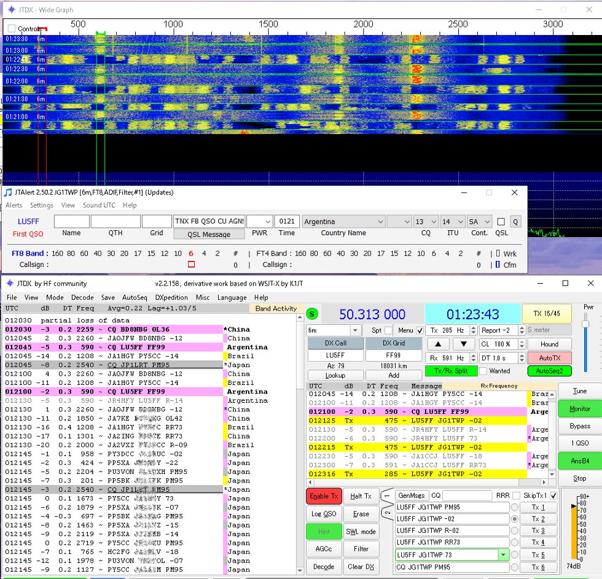Viewport: 602px width, 579px height.
Task: Click the Monitor button
Action: click(x=580, y=409)
